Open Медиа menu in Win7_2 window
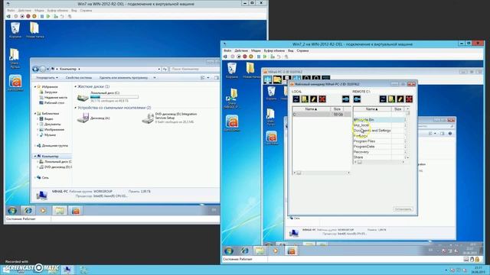This screenshot has height=275, width=490. [x=256, y=50]
